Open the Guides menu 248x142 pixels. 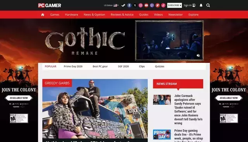point(144,15)
